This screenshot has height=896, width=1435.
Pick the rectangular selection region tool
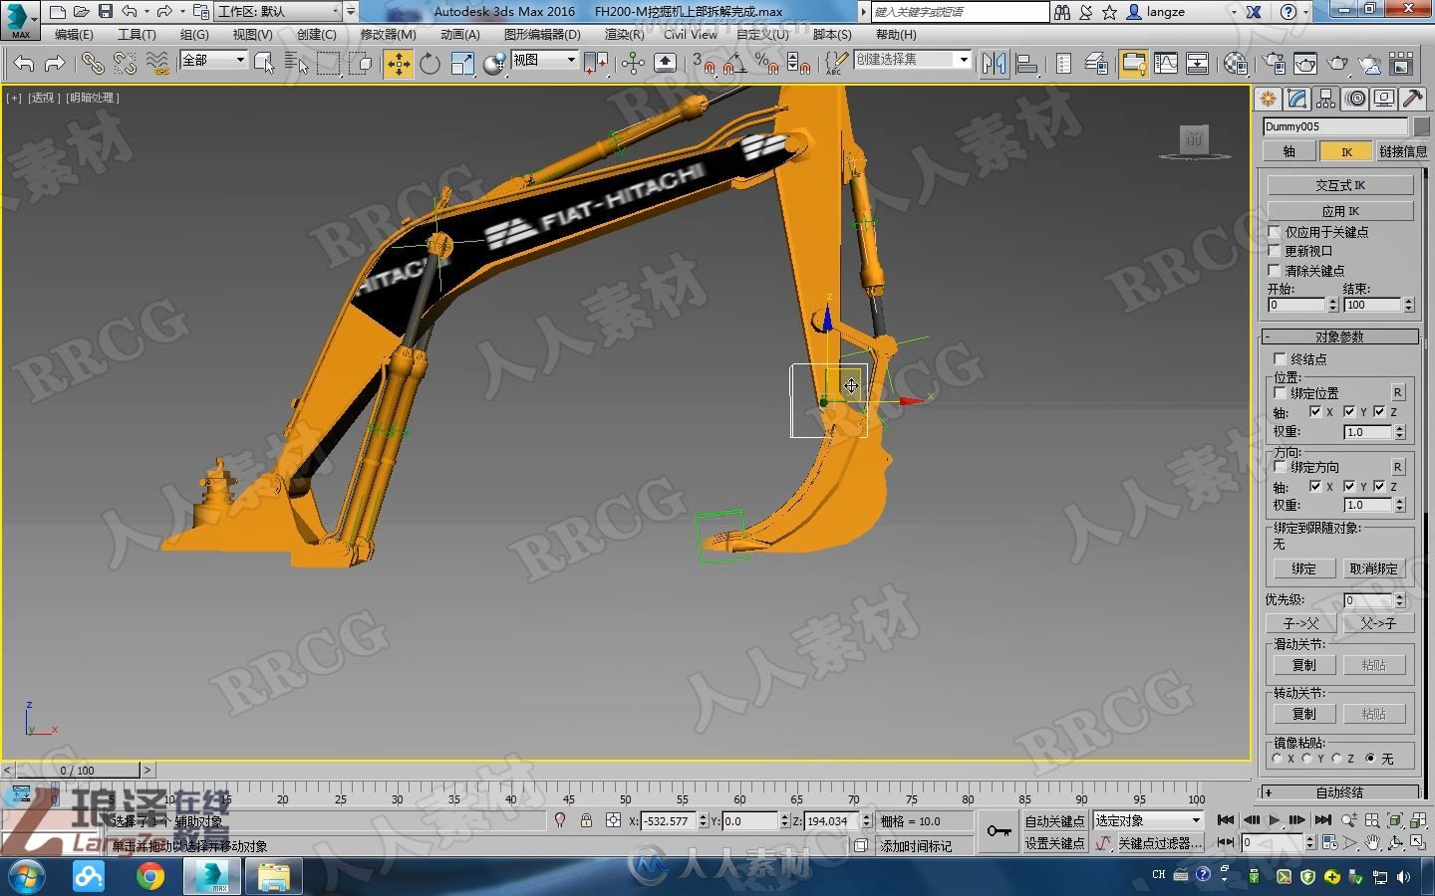[x=328, y=64]
